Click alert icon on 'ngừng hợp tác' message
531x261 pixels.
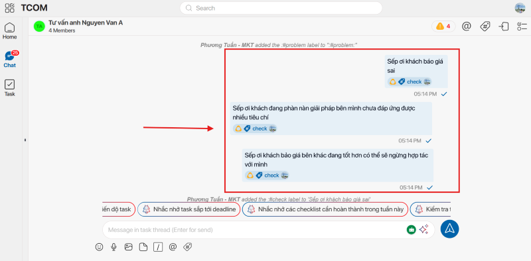(x=250, y=176)
